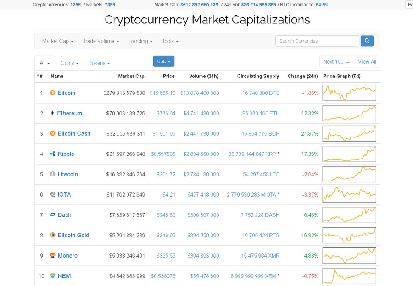
Task: Sort by Volume (24h) column header
Action: pyautogui.click(x=204, y=76)
